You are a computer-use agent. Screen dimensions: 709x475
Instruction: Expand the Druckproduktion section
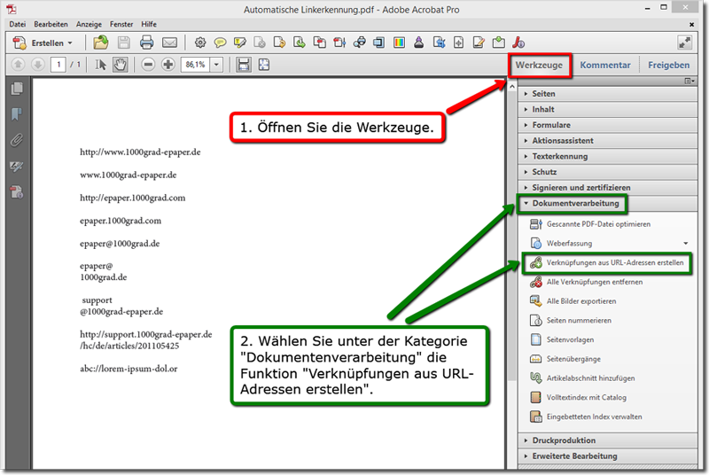coord(607,440)
